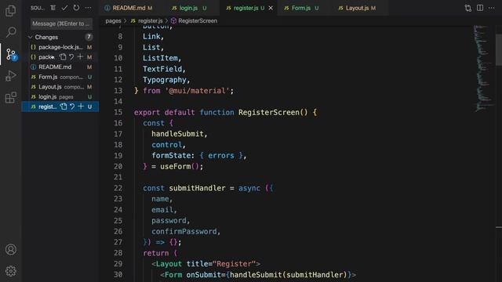Open the Accounts menu icon

tap(10, 249)
